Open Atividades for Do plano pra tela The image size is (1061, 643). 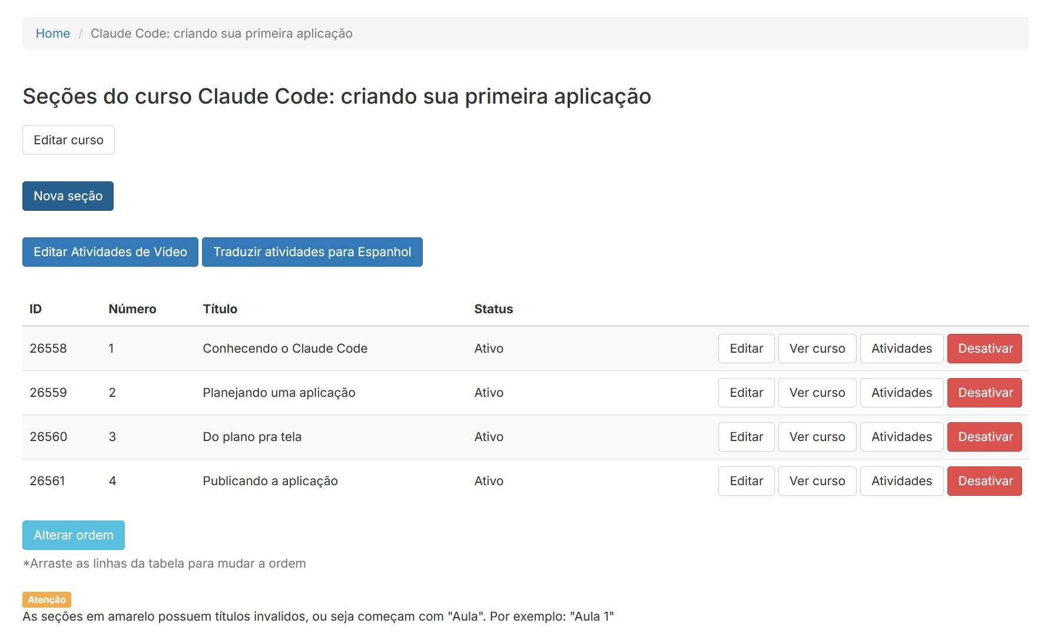(901, 437)
